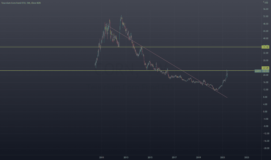Click the -8.00 price axis label
Viewport: 271px width, 160px height.
point(265,126)
